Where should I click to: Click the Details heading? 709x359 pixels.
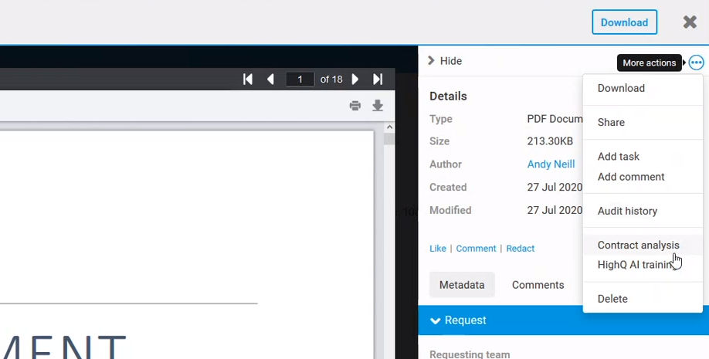pos(448,97)
